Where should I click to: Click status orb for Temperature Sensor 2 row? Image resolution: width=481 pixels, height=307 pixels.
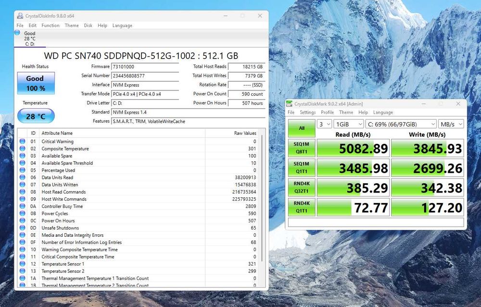click(x=23, y=271)
